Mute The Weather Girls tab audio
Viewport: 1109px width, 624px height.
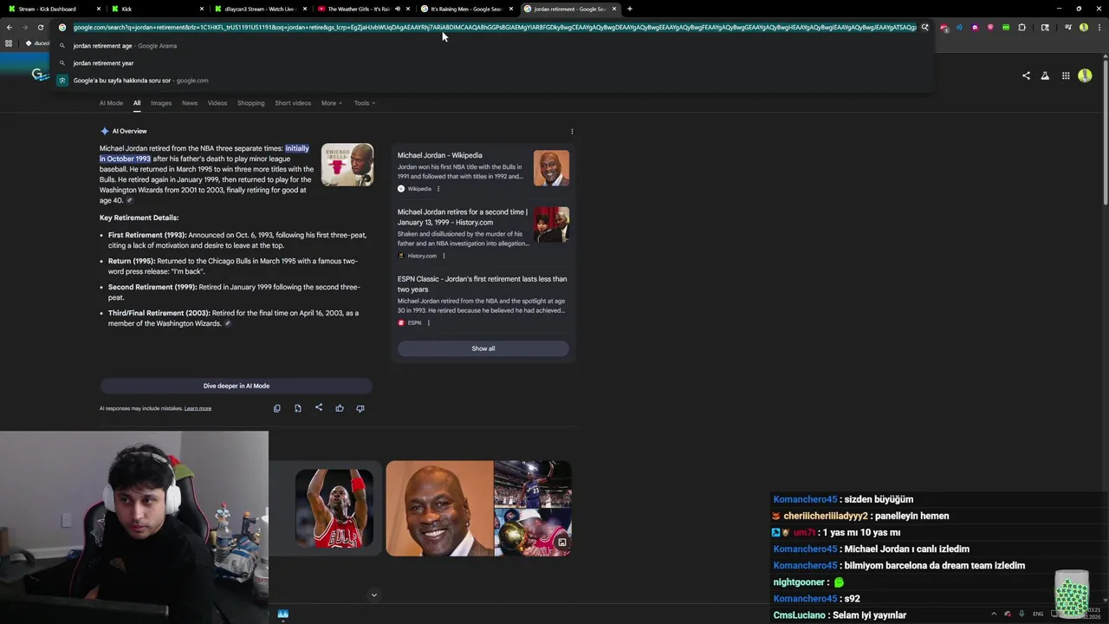click(398, 9)
